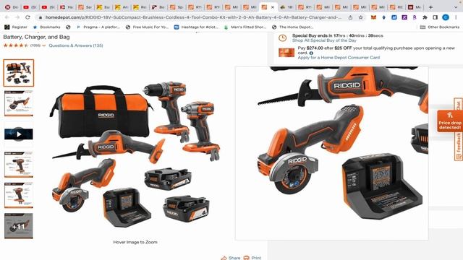
Task: Open Questions & Answers (135) link
Action: coord(76,45)
